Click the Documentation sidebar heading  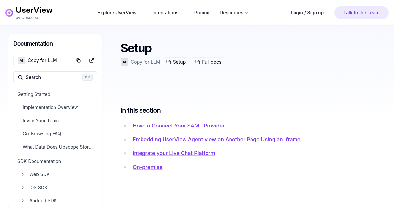tap(33, 44)
